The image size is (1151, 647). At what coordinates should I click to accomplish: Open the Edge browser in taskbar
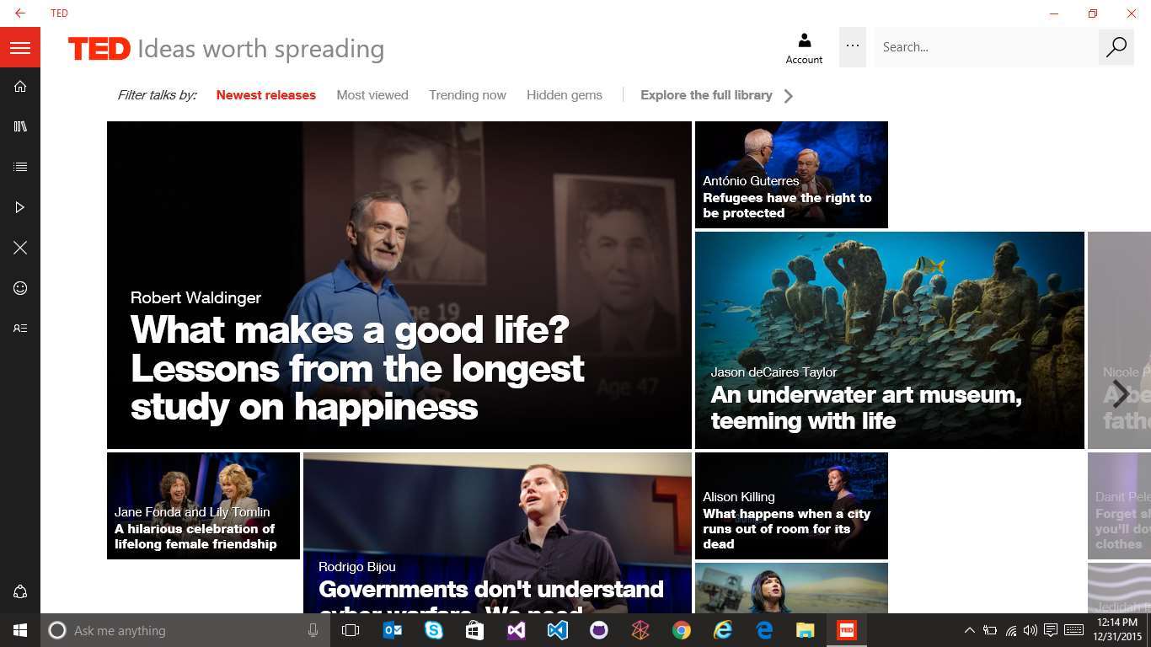tap(764, 630)
